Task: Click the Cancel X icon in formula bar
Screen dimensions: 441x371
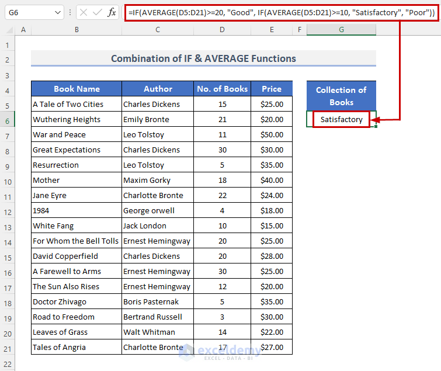Action: pos(84,12)
